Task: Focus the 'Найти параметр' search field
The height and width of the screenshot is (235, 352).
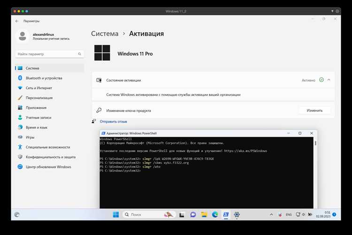Action: [x=49, y=54]
